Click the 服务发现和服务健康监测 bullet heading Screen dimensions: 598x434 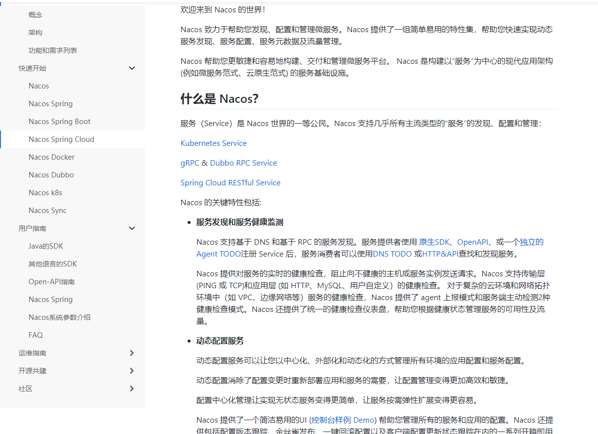pos(240,222)
